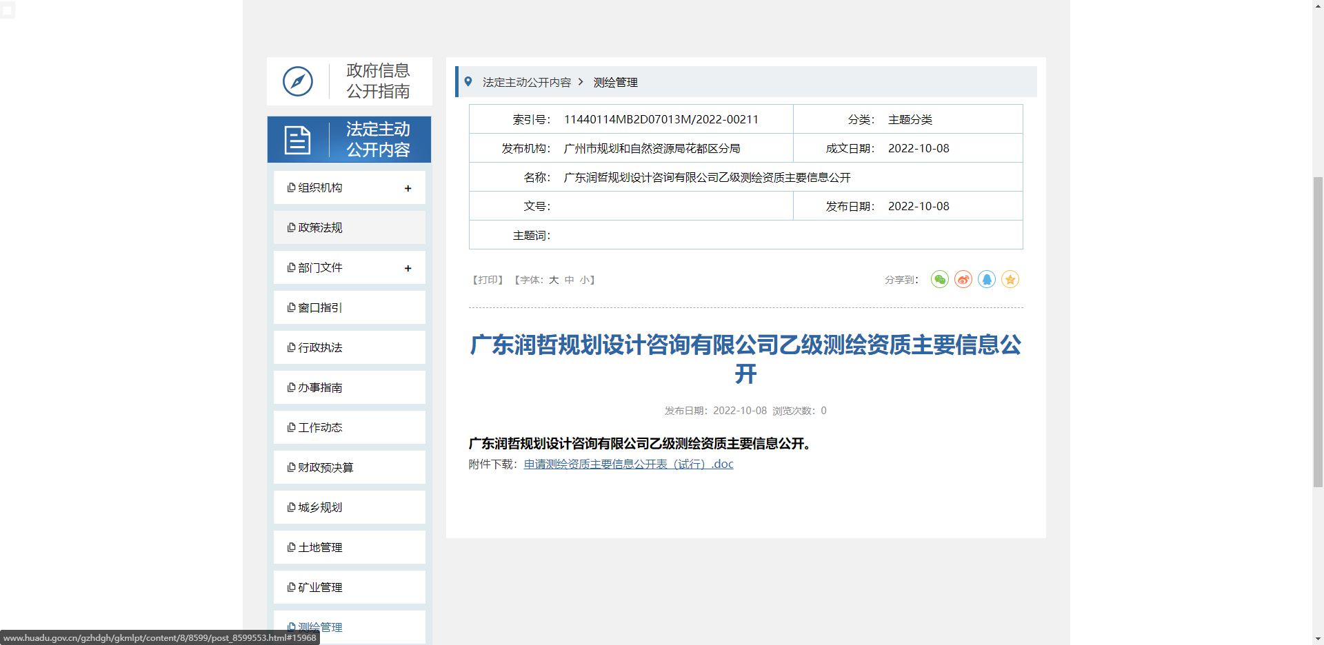Share the article to Weibo

tap(963, 280)
